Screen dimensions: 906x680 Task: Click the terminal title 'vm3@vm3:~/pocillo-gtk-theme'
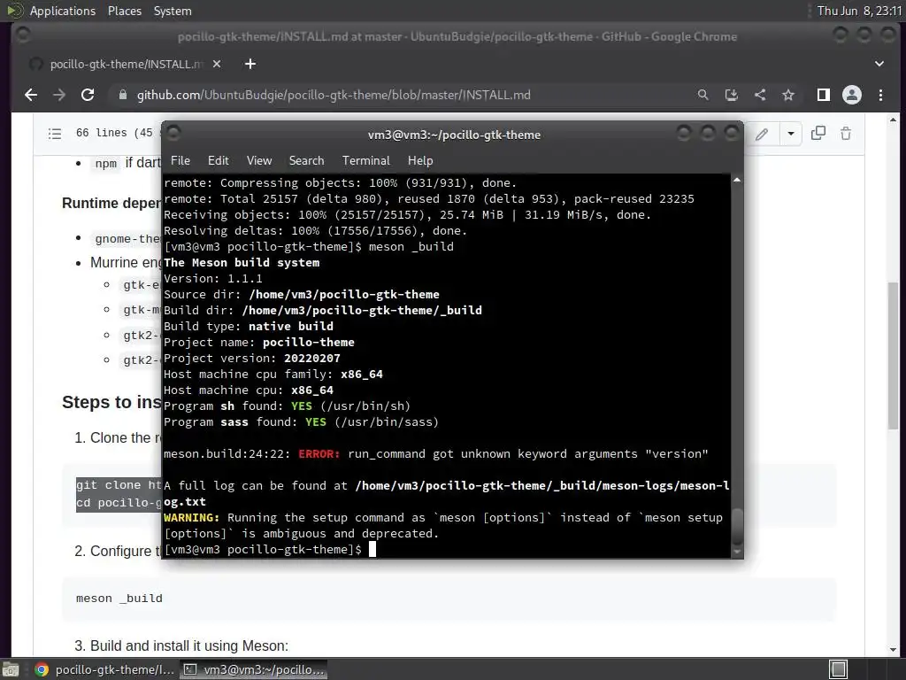click(x=454, y=135)
